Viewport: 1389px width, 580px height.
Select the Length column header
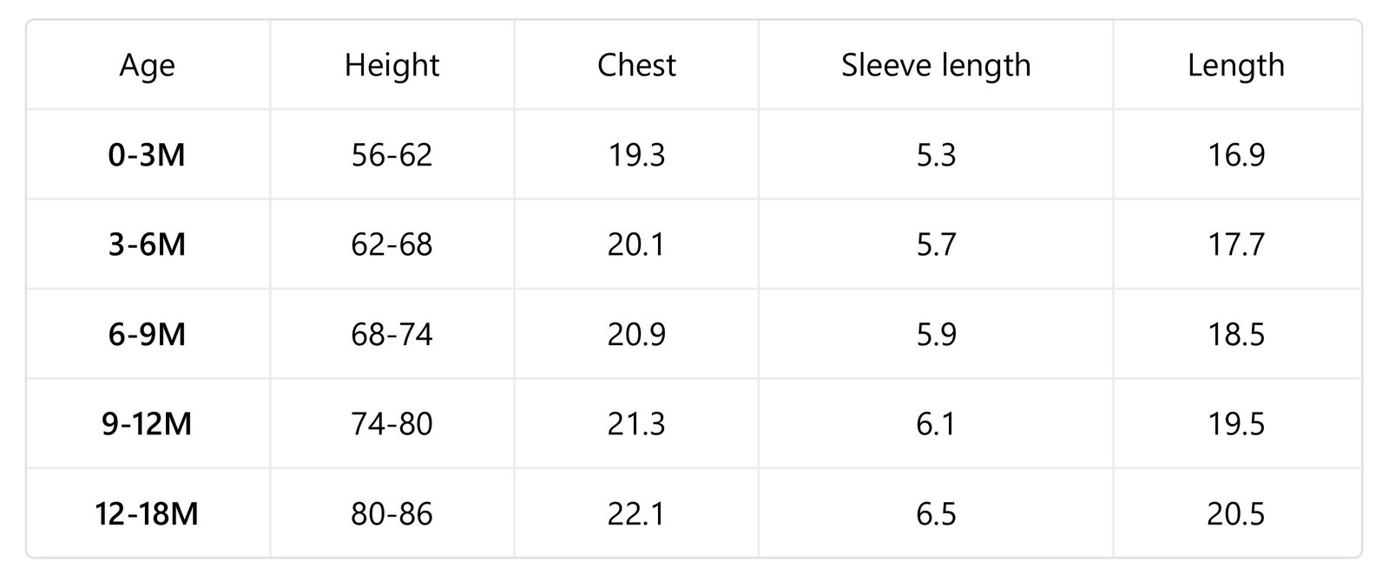[1236, 66]
